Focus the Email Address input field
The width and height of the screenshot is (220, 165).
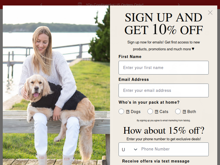[x=164, y=90]
